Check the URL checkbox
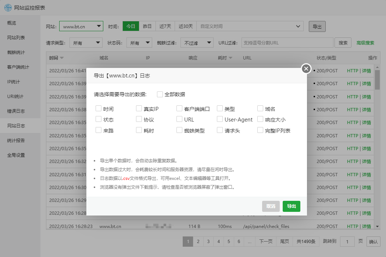Viewport: 386px width, 257px height. coord(179,119)
